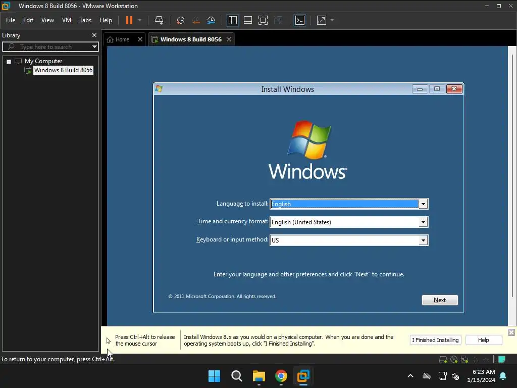Viewport: 517px width, 388px height.
Task: Open the File menu
Action: point(11,20)
